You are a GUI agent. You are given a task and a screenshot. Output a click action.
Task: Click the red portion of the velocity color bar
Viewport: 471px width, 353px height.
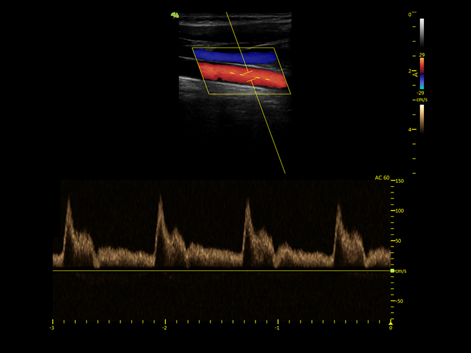[421, 65]
